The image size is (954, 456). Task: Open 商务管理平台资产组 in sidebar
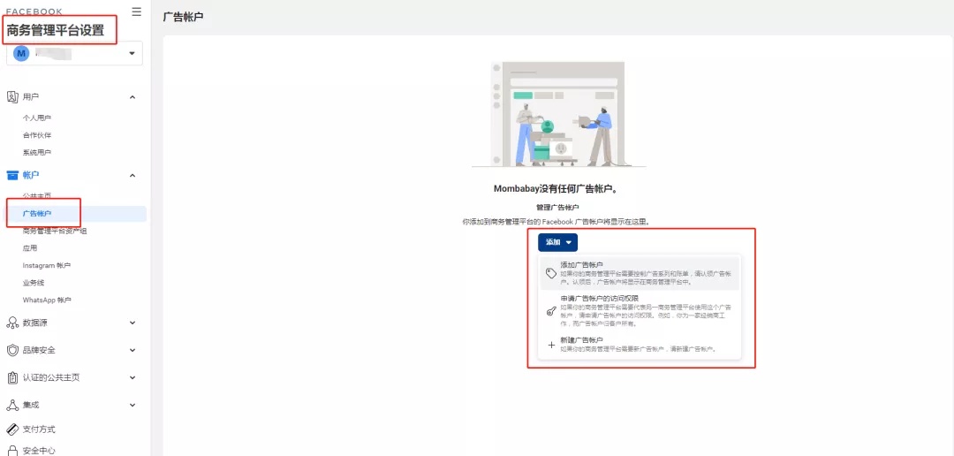click(55, 231)
